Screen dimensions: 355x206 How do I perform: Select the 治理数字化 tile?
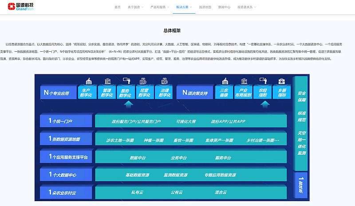(164, 92)
